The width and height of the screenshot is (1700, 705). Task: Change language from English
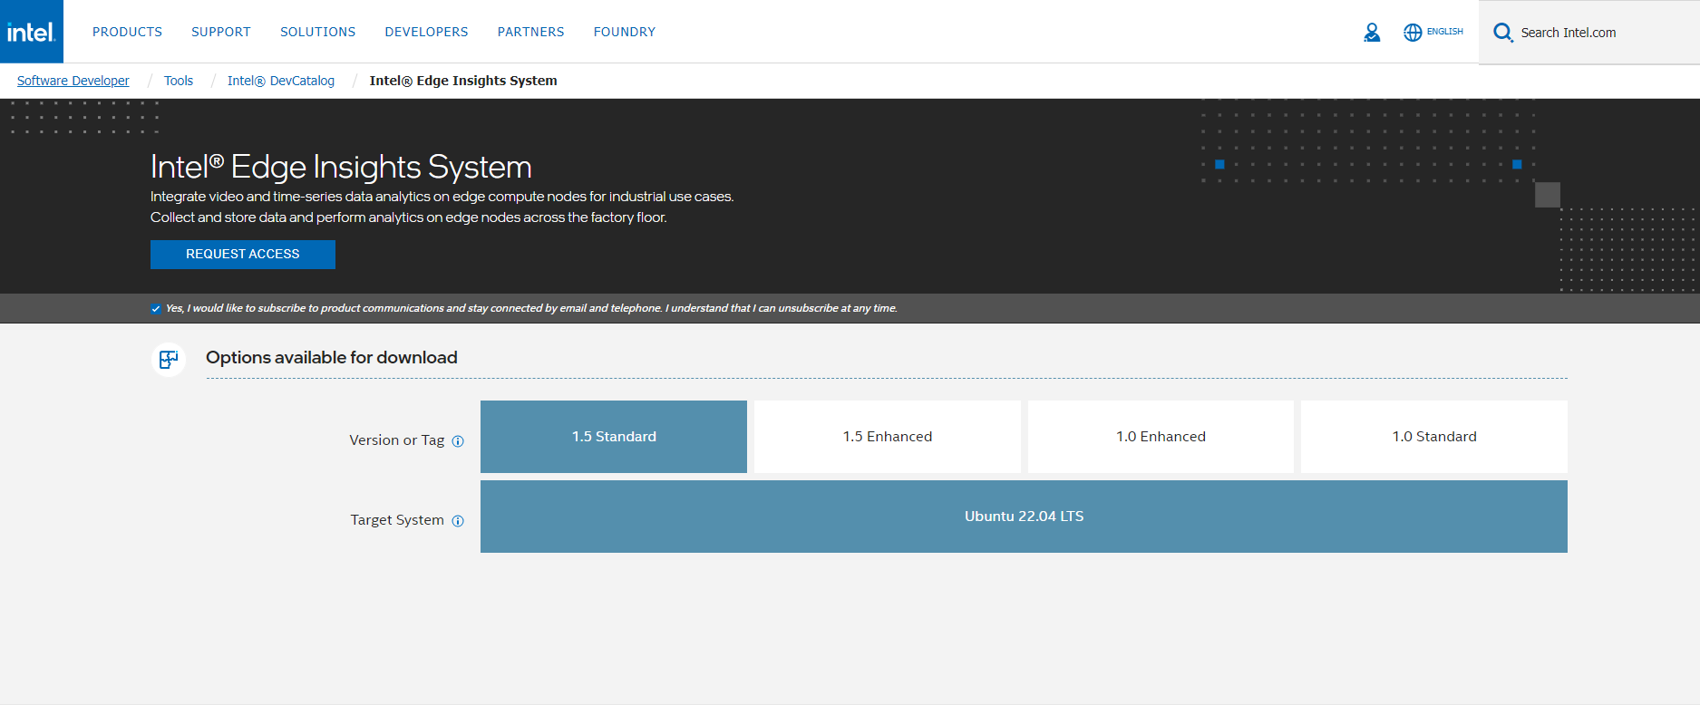tap(1445, 32)
